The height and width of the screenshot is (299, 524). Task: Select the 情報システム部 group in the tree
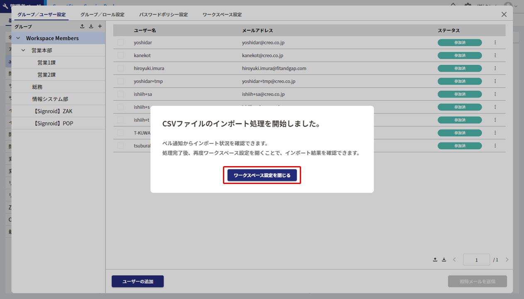[50, 99]
